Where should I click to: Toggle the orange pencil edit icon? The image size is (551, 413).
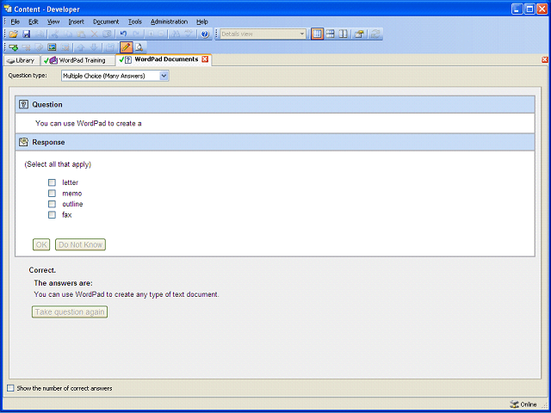(x=127, y=47)
